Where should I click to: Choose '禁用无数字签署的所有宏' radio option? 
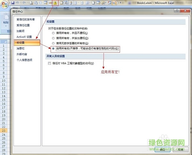pos(53,43)
